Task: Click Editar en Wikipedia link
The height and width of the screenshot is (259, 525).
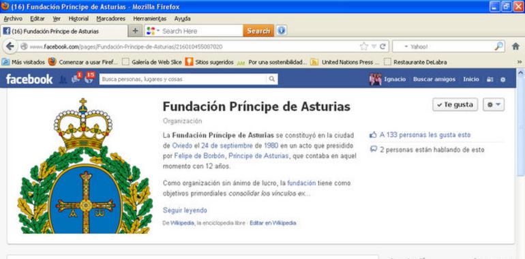Action: pos(273,223)
